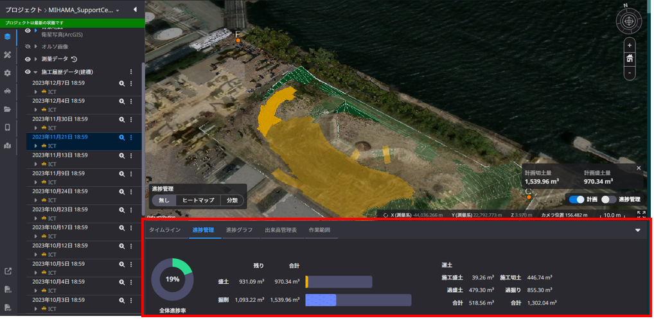
Task: Zoom to the 2023年11月30日 data entry
Action: [122, 119]
